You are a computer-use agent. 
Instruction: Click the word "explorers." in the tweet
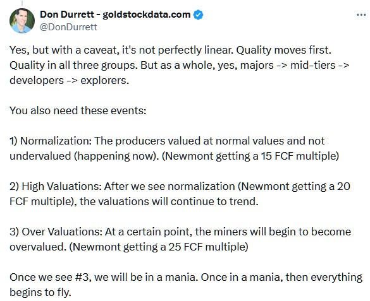[105, 81]
